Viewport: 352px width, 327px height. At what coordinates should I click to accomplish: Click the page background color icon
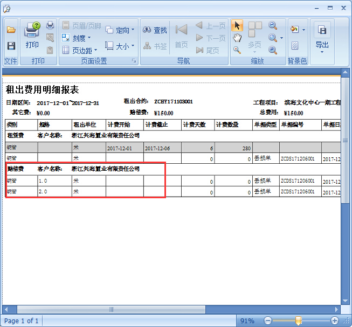pos(294,30)
